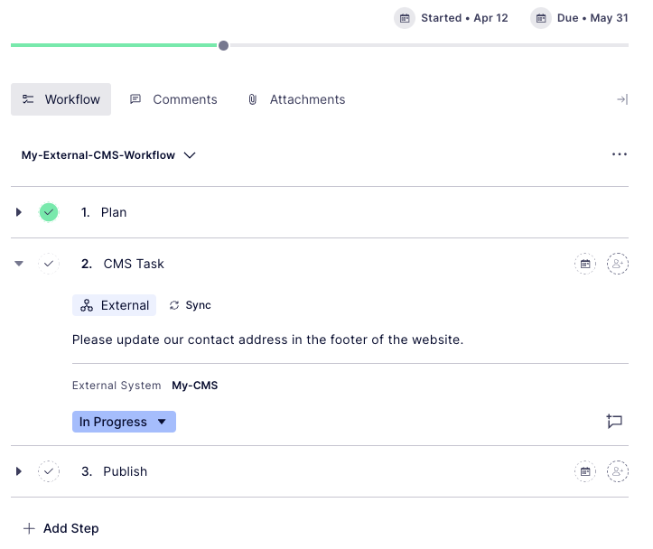Open the Attachments tab
The image size is (653, 549).
(296, 99)
